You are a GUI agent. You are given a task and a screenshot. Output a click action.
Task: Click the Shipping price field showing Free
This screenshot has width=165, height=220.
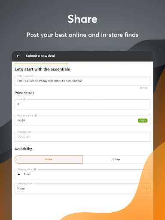click(x=82, y=174)
